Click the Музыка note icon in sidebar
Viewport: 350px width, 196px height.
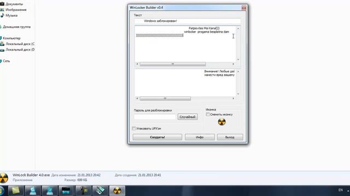[2, 15]
